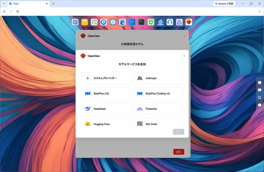Click the red 戻る button
This screenshot has height=172, width=264.
[179, 152]
